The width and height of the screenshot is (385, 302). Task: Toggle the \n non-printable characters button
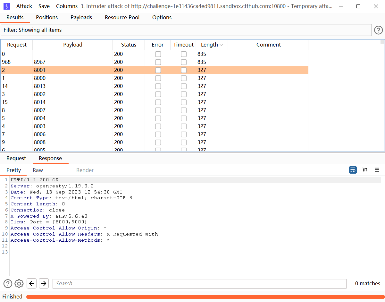click(365, 170)
